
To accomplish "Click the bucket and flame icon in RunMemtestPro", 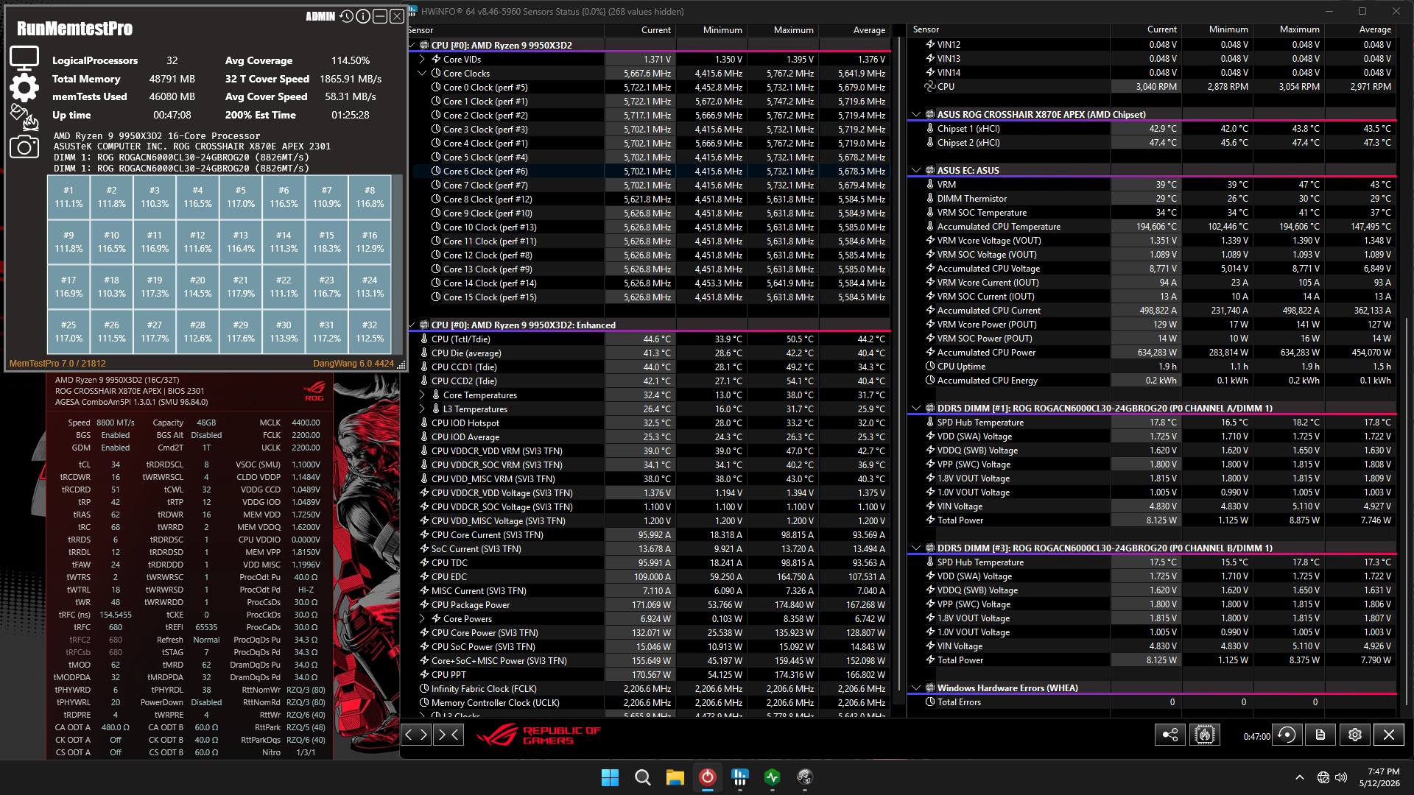I will [23, 116].
